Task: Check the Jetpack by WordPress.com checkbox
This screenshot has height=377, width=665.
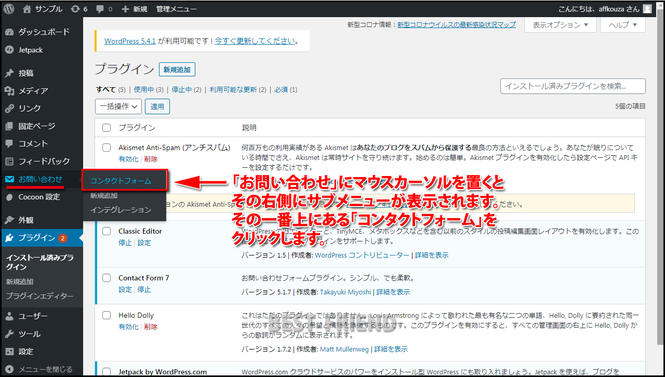Action: coord(107,372)
